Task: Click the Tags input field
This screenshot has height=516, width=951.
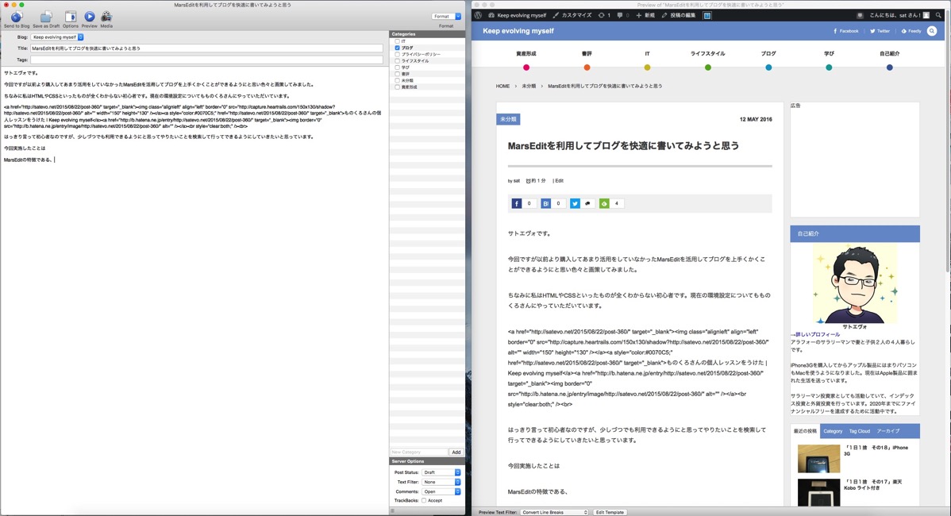Action: pyautogui.click(x=206, y=60)
